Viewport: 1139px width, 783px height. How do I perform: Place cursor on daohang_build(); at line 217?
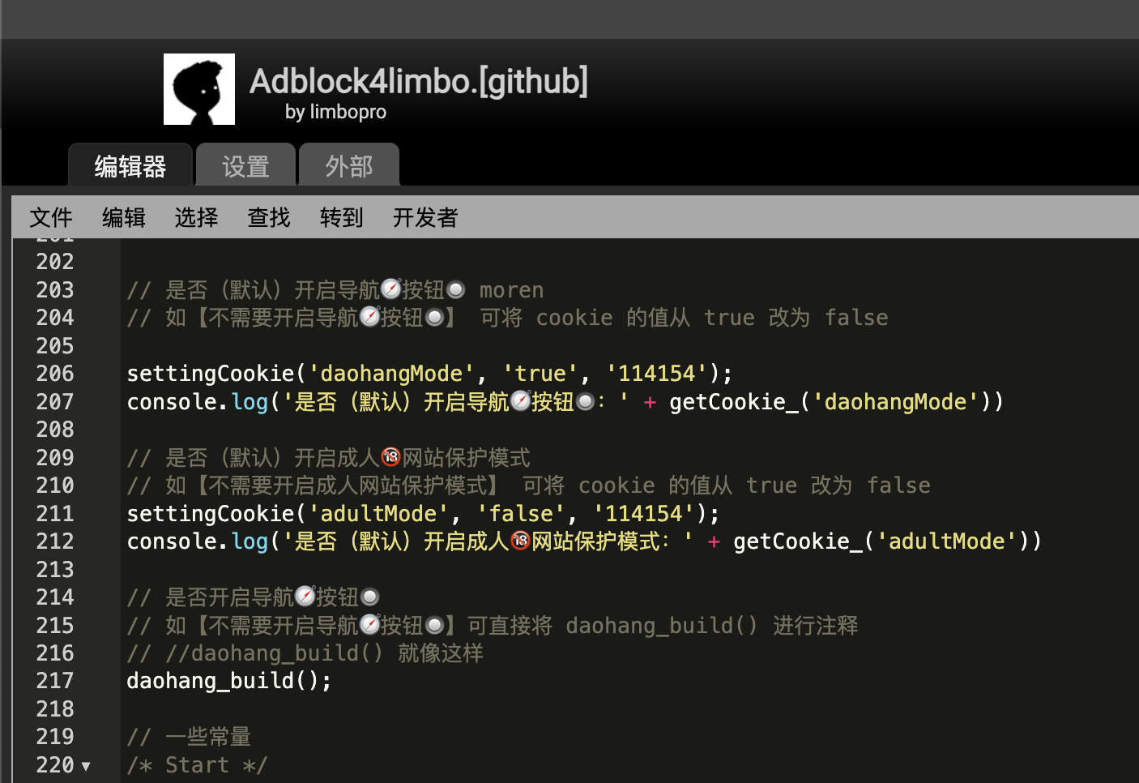229,681
